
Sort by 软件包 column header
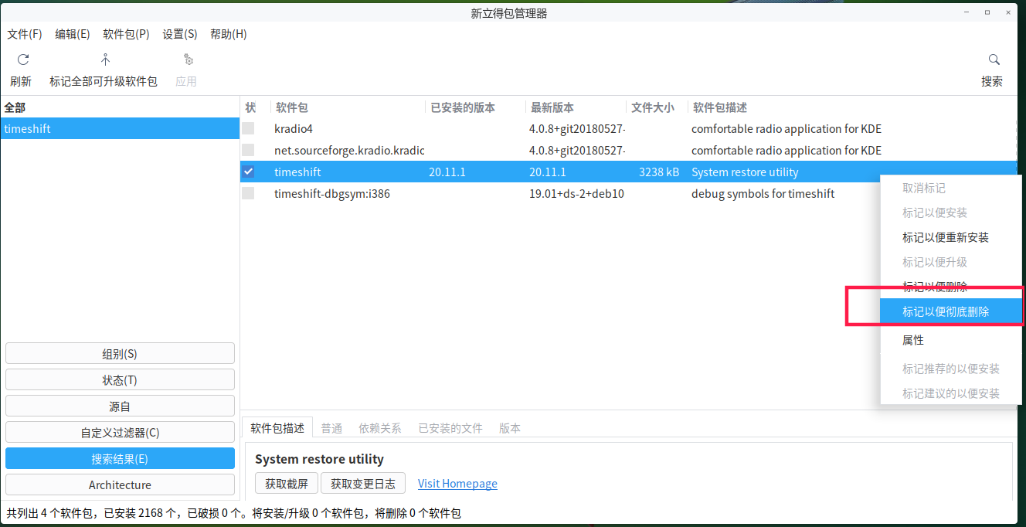click(347, 107)
